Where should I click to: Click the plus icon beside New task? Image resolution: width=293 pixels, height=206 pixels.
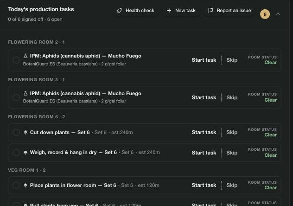pos(169,11)
